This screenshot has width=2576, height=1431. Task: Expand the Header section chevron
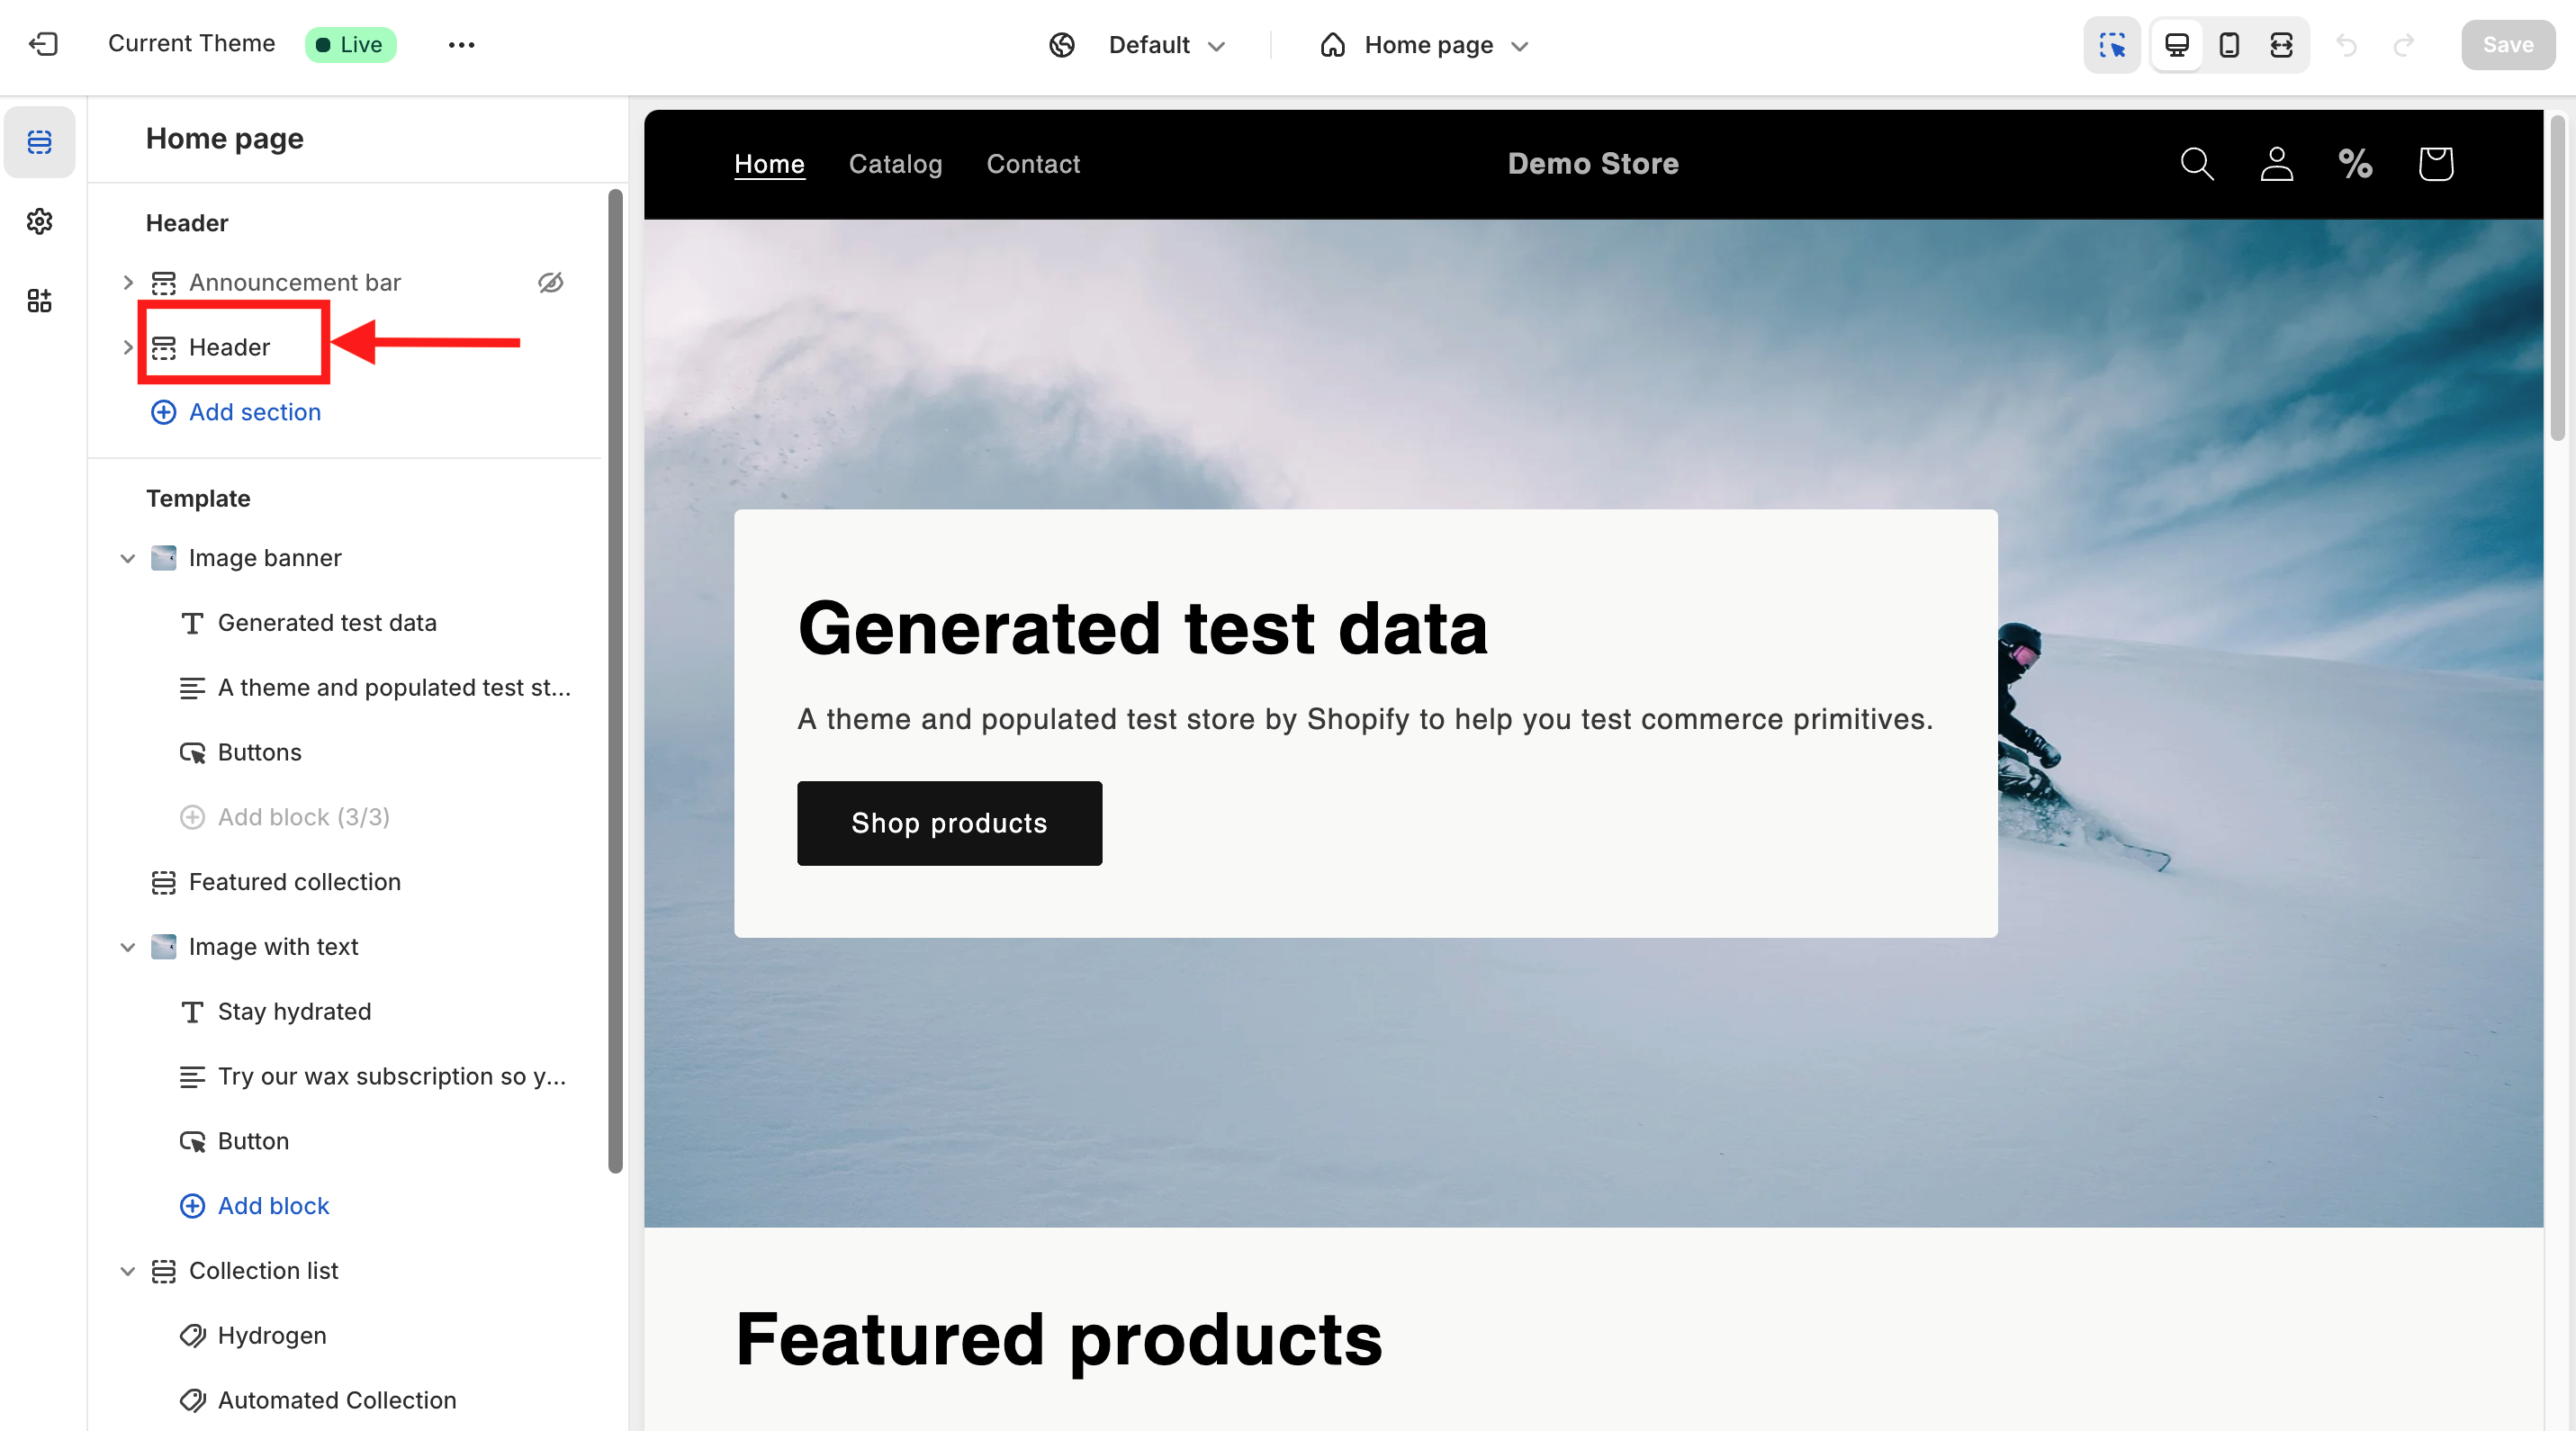pos(128,348)
